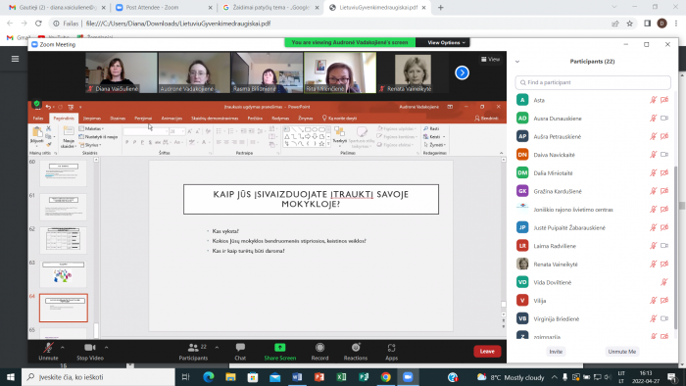686x386 pixels.
Task: Open the Žymėti select dropdown
Action: point(434,145)
